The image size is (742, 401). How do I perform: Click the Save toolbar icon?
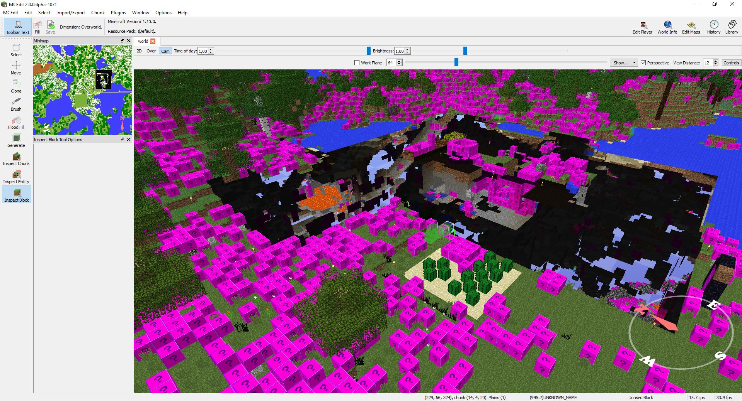(x=51, y=27)
